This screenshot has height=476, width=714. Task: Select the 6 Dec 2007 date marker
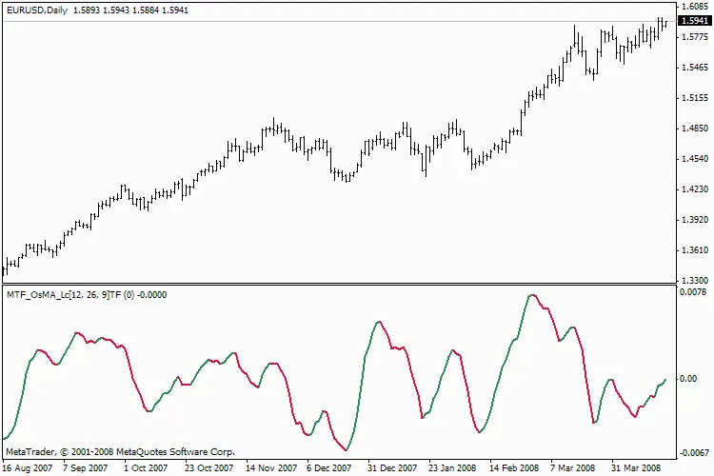click(x=331, y=467)
